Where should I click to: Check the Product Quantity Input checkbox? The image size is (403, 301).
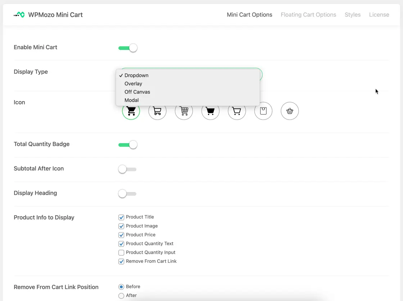click(x=121, y=253)
